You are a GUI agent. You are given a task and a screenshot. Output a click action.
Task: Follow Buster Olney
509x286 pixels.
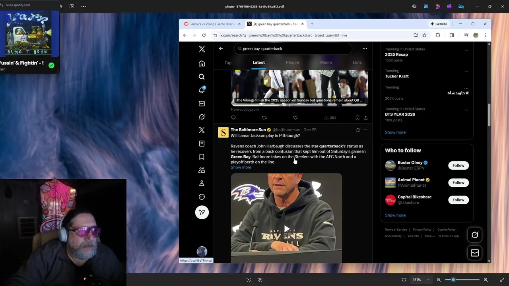tap(458, 165)
